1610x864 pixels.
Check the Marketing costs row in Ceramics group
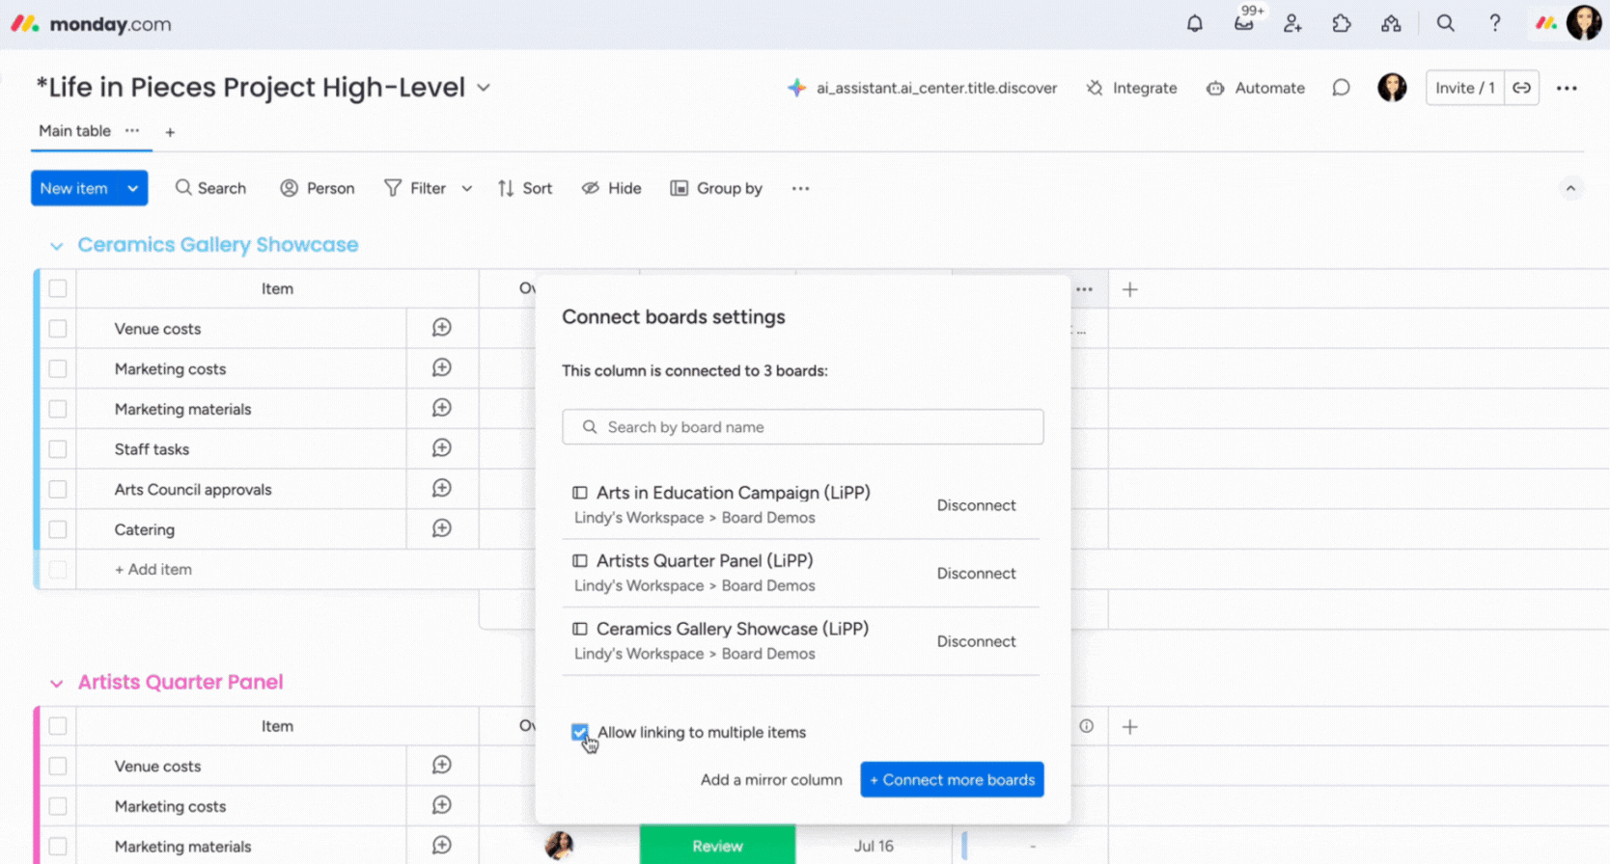58,368
